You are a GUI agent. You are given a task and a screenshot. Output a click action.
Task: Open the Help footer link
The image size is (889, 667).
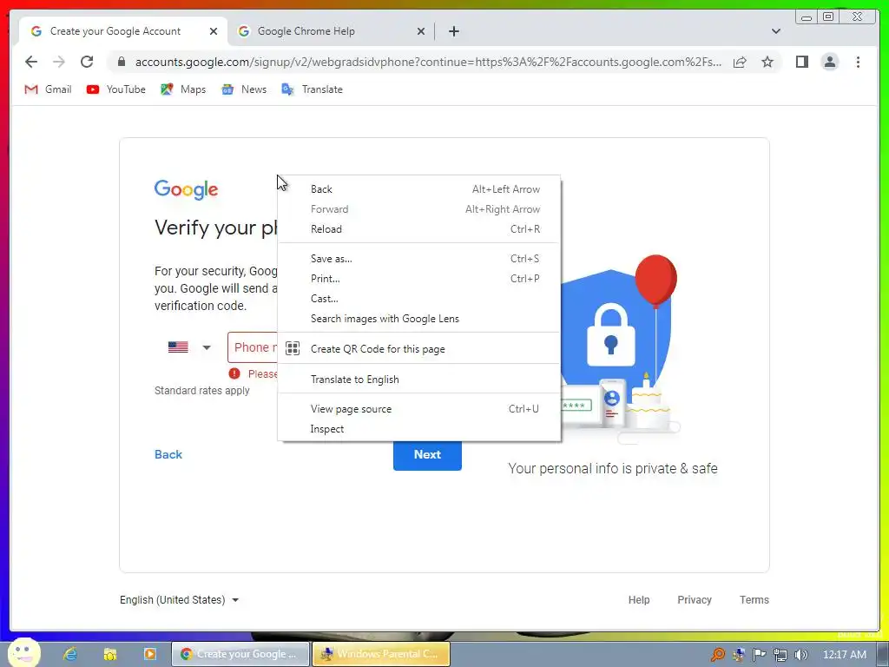(x=638, y=599)
